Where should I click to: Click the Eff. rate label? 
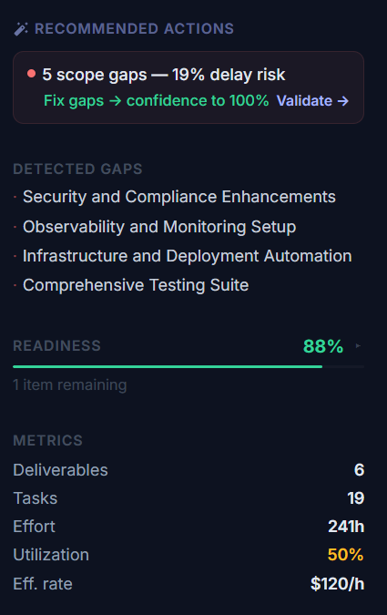[x=43, y=584]
